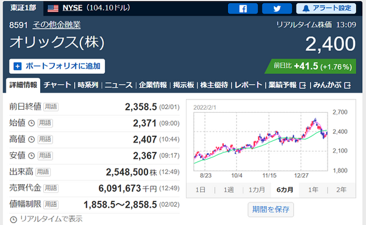The width and height of the screenshot is (366, 225).
Task: Click the previous close value 2,358.5
Action: (x=141, y=107)
